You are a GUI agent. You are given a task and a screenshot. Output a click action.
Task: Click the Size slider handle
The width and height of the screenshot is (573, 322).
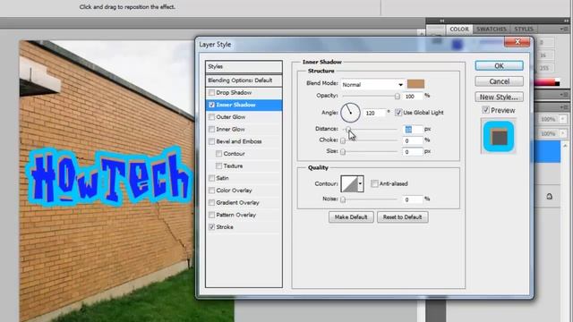click(343, 152)
